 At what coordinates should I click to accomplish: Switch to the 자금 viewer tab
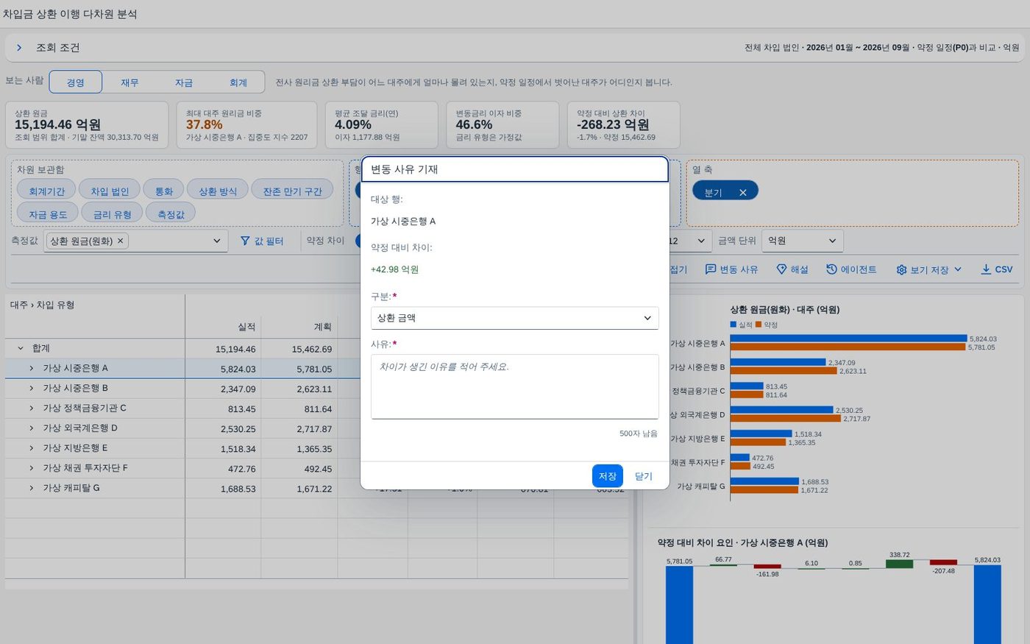click(184, 82)
